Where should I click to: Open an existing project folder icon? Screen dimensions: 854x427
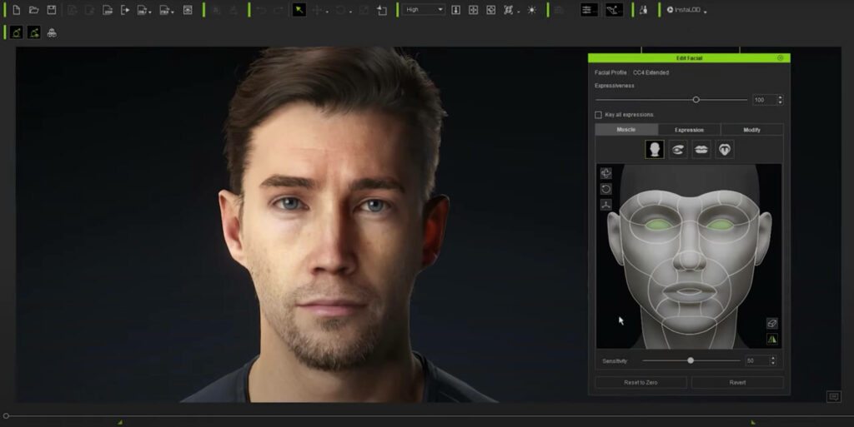[x=33, y=10]
